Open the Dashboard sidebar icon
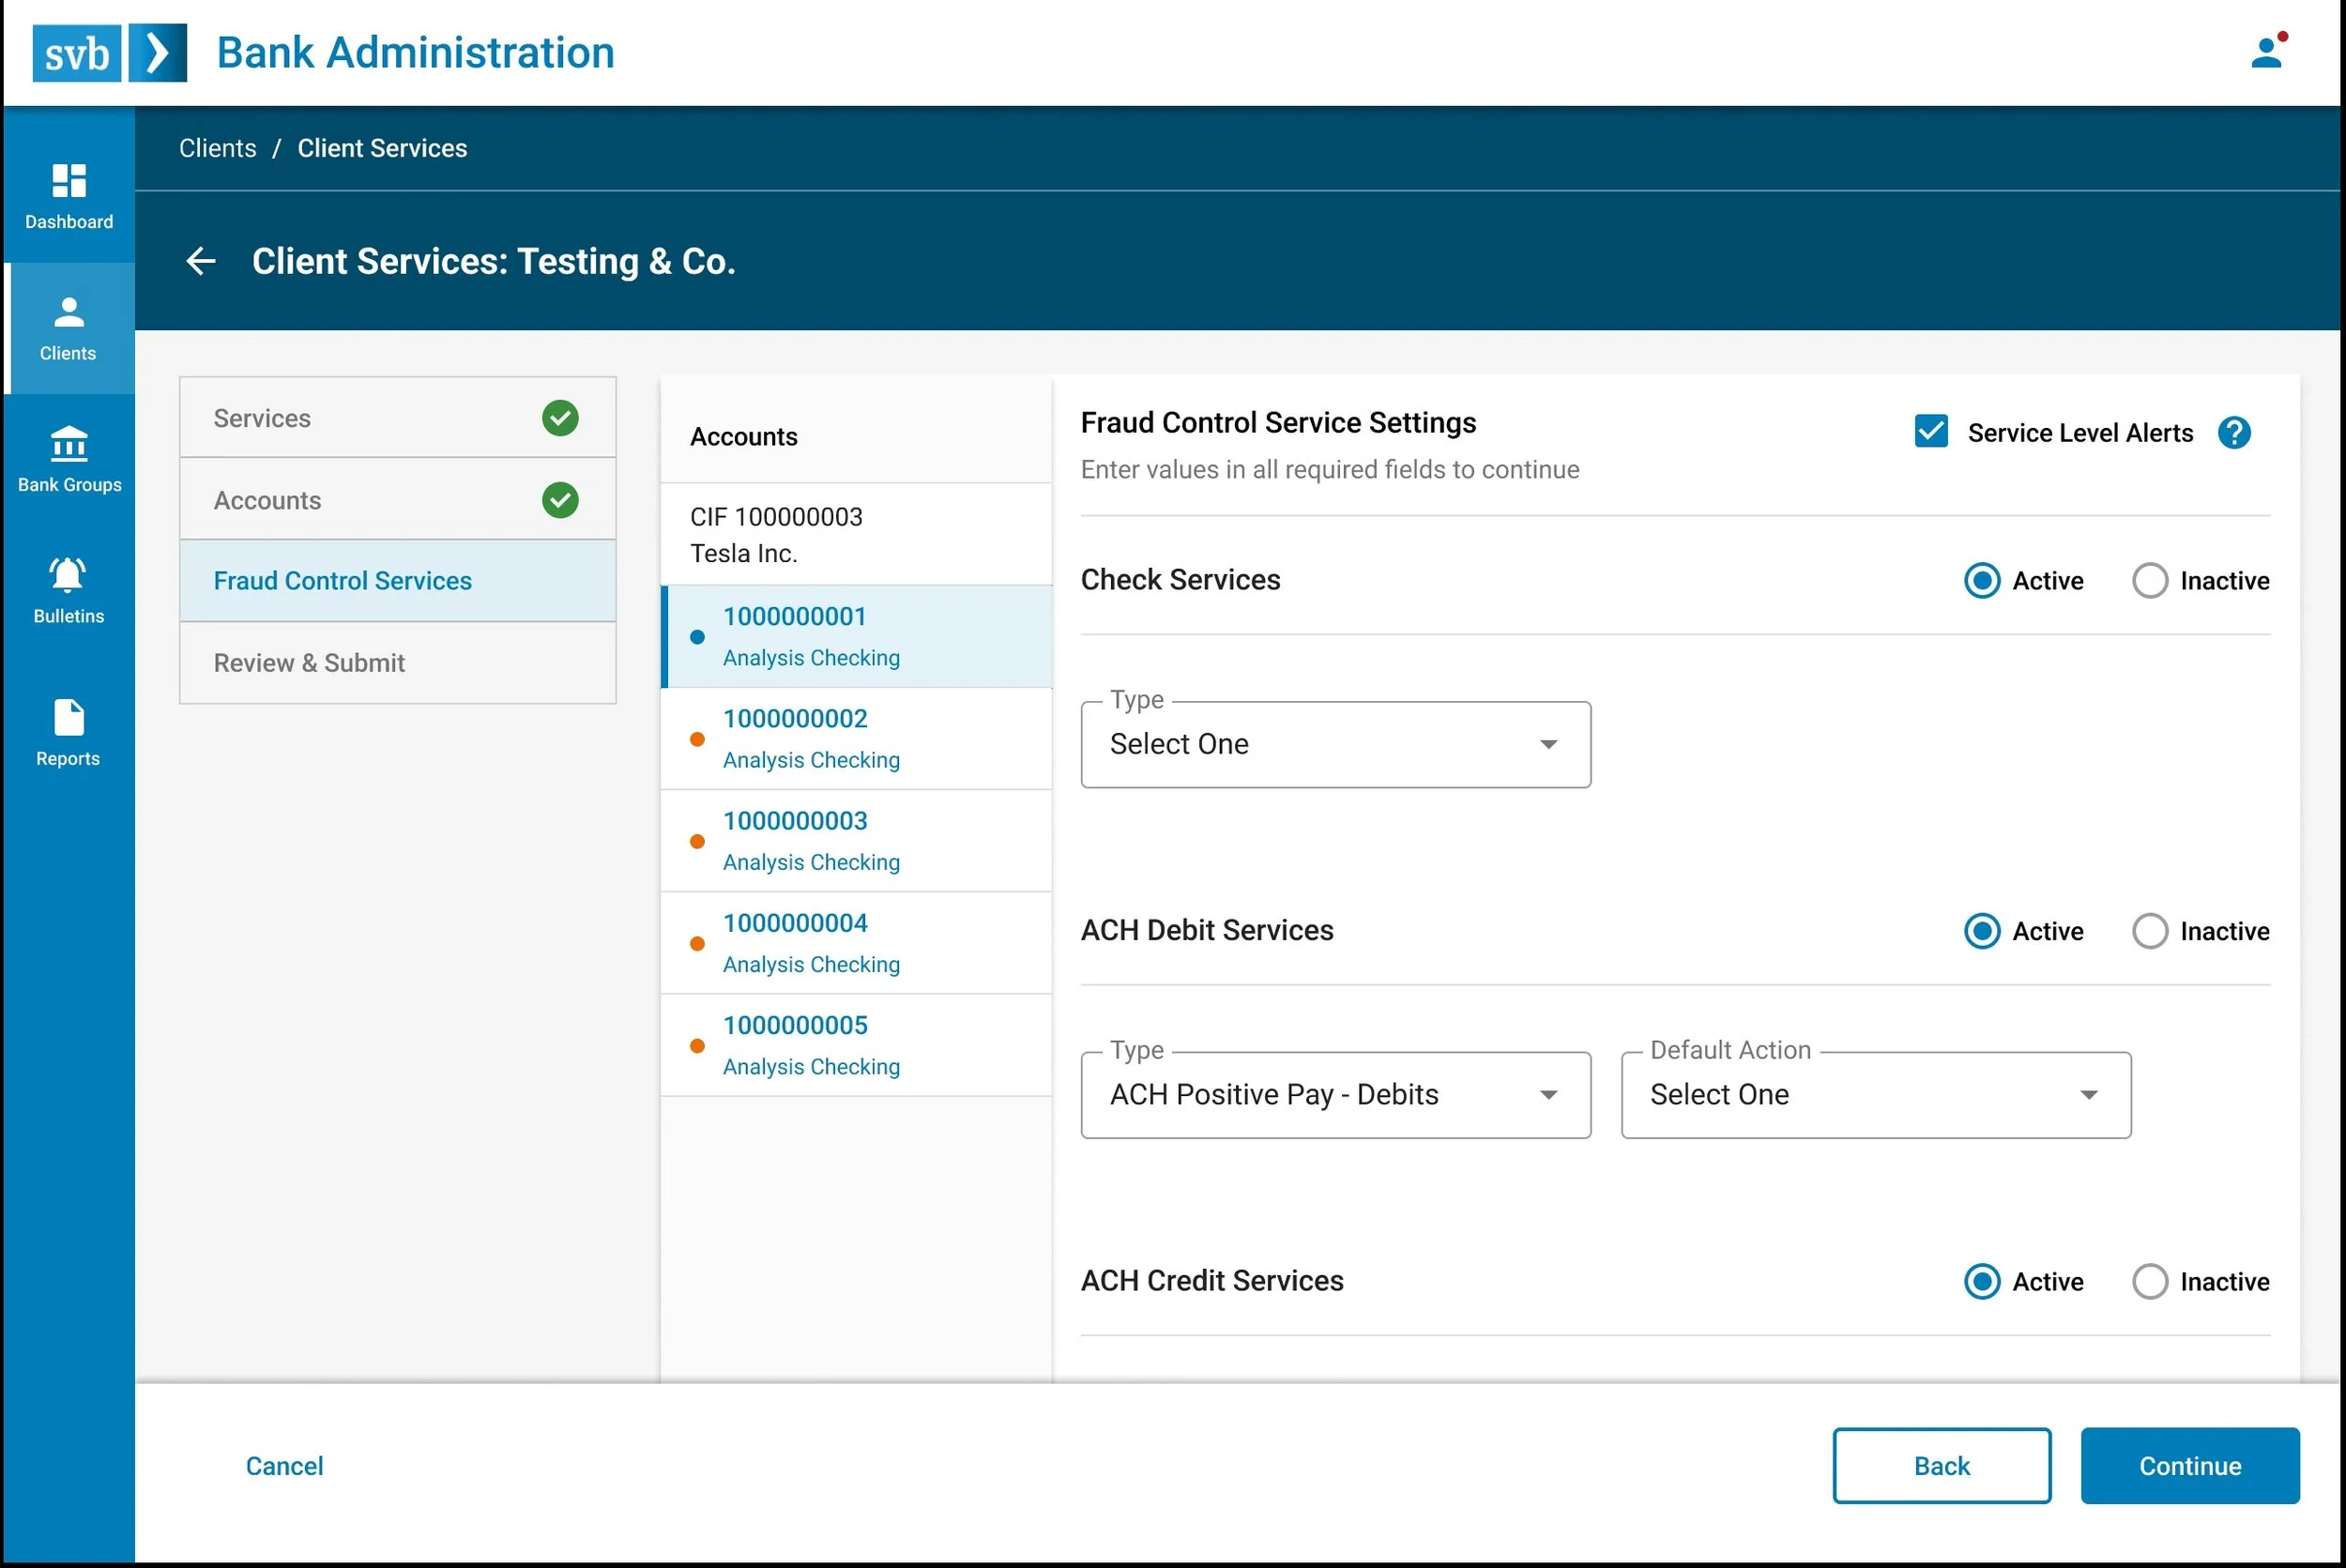The height and width of the screenshot is (1568, 2346). pyautogui.click(x=68, y=182)
